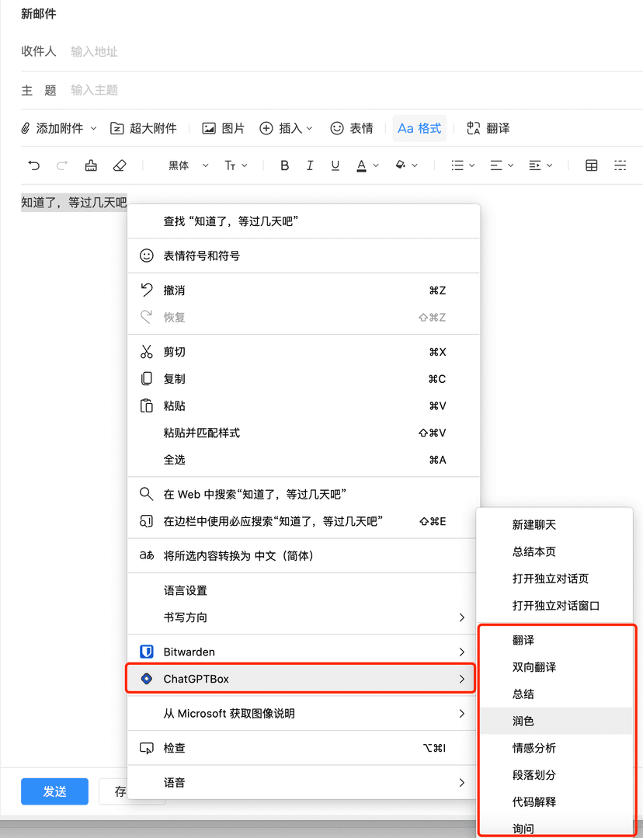Select 润色 in ChatGPTBox submenu

(x=523, y=721)
